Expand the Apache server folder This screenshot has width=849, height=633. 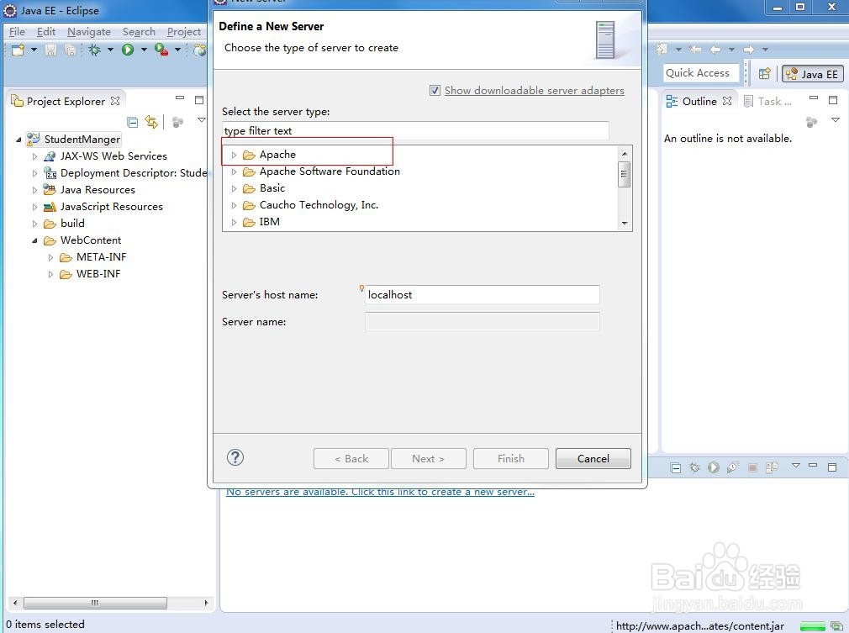point(234,155)
